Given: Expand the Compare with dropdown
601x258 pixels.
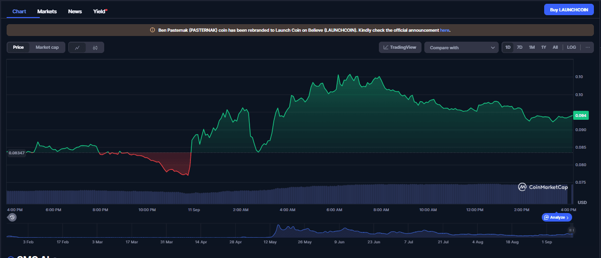Looking at the screenshot, I should pos(461,47).
